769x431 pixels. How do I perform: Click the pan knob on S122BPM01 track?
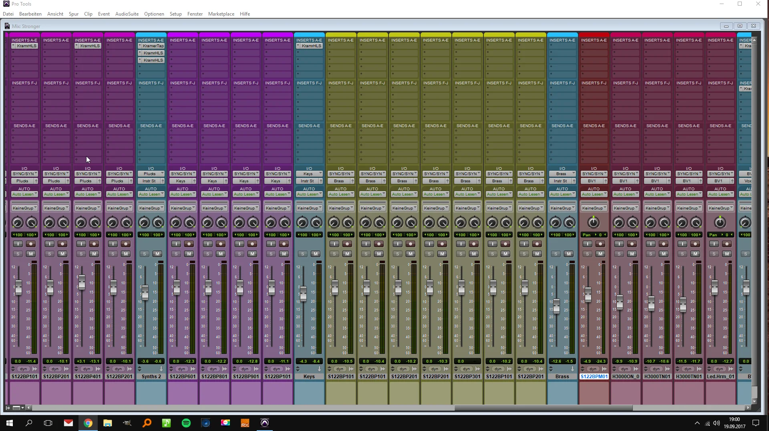click(594, 222)
